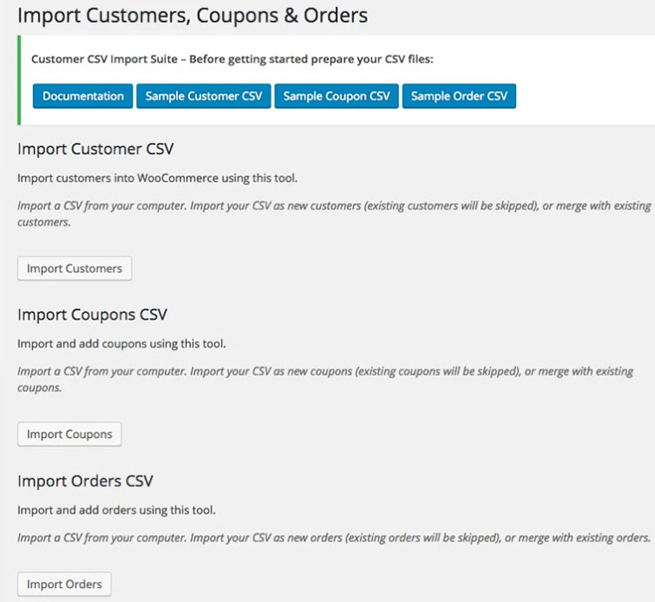
Task: Get the Sample Order CSV file
Action: (x=458, y=96)
